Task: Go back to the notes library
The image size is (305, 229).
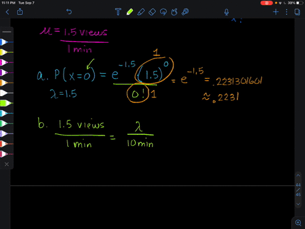Action: click(x=8, y=12)
